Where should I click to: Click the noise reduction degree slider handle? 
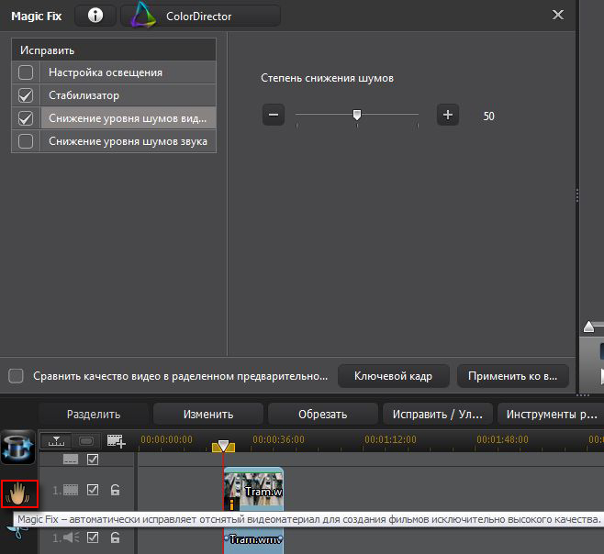point(357,115)
